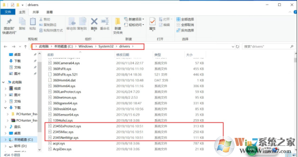Click Pin to Quick Access icon

pyautogui.click(x=9, y=22)
